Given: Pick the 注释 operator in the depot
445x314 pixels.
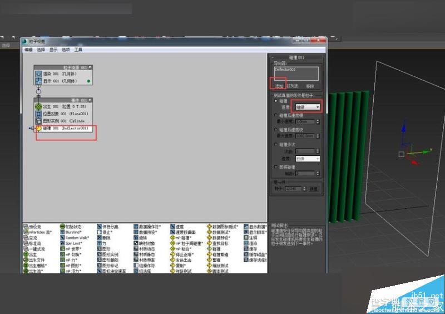Looking at the screenshot, I should pyautogui.click(x=251, y=238).
